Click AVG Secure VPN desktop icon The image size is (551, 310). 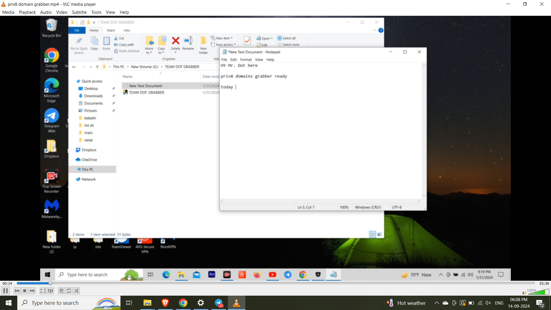(x=145, y=246)
